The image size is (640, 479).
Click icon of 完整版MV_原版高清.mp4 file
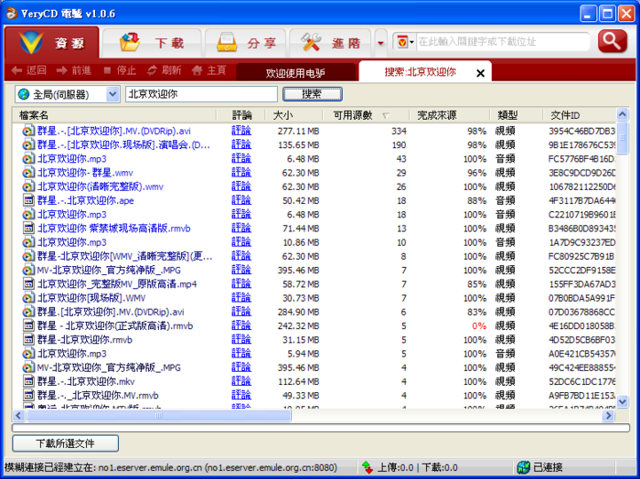click(28, 284)
